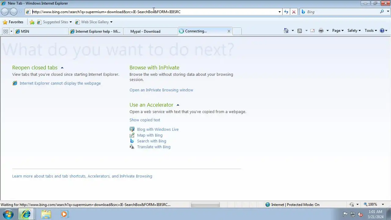This screenshot has width=391, height=220.
Task: Open the Tab List dropdown arrow
Action: (11, 31)
